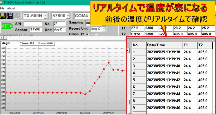Click the Save floppy disk icon

[x=4, y=15]
